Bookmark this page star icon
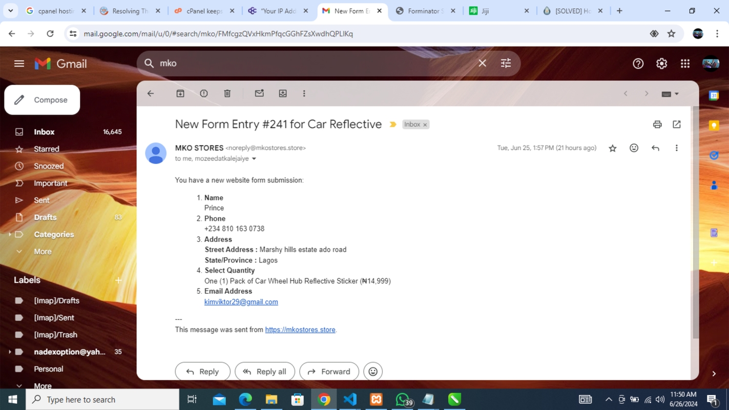Viewport: 729px width, 410px height. point(672,34)
